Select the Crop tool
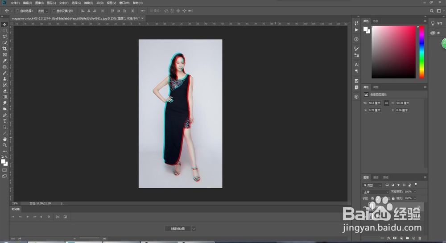 point(4,49)
